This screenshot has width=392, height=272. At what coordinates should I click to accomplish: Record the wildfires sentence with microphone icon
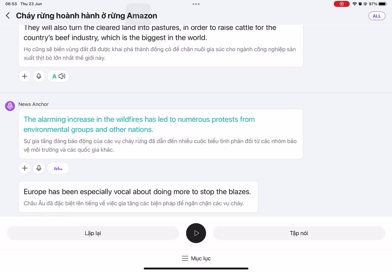(x=39, y=168)
